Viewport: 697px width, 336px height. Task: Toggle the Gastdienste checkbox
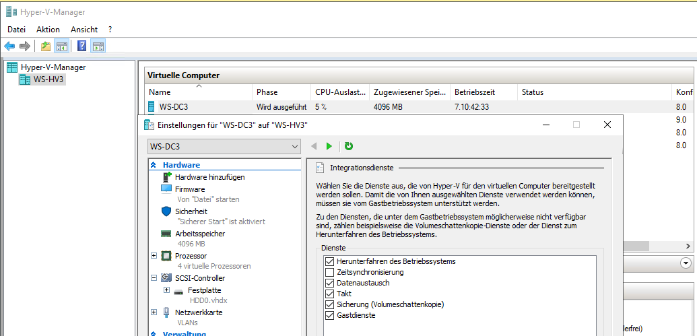point(329,316)
